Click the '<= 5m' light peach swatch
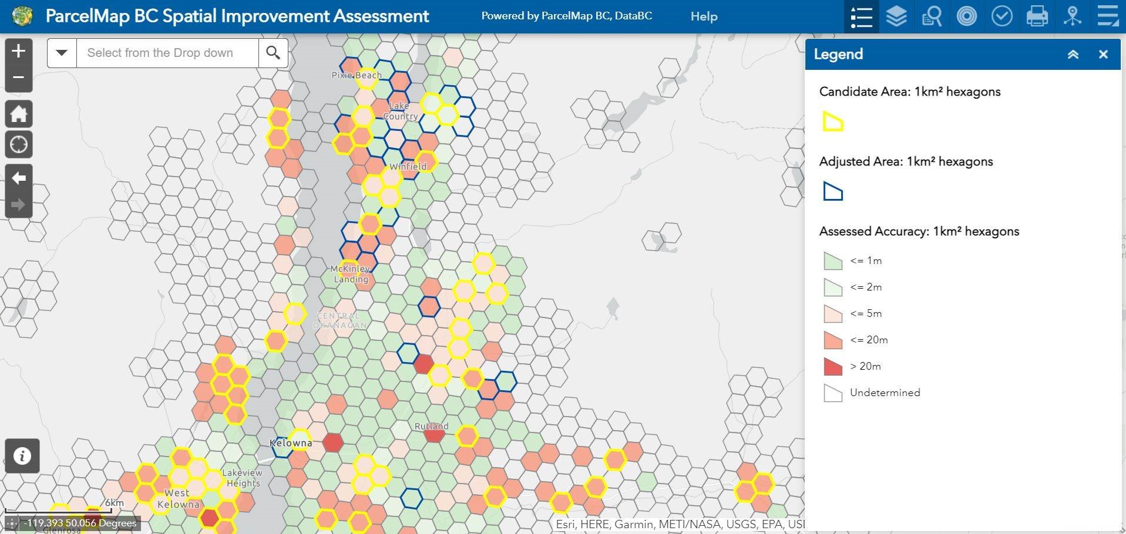 (x=833, y=313)
